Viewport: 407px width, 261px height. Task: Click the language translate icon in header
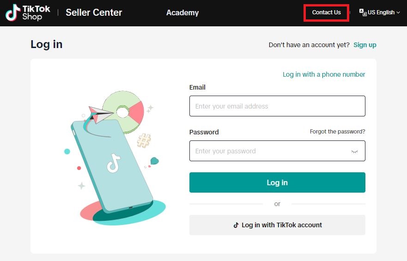[x=363, y=12]
